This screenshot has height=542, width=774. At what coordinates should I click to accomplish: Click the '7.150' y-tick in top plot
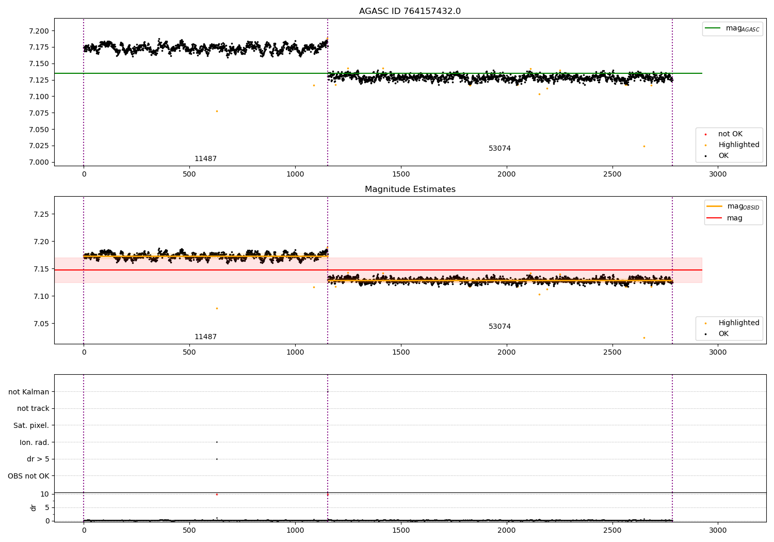[x=39, y=63]
